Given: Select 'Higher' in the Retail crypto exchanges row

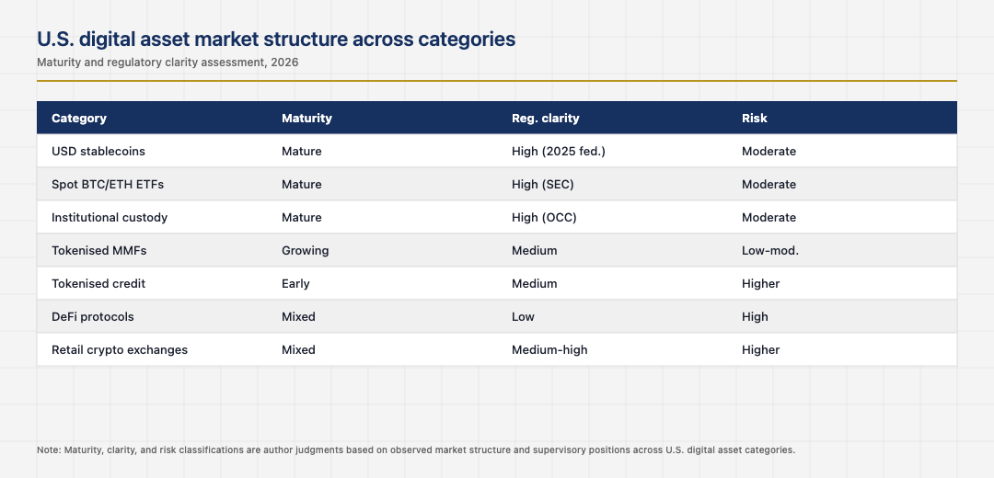Looking at the screenshot, I should [761, 349].
